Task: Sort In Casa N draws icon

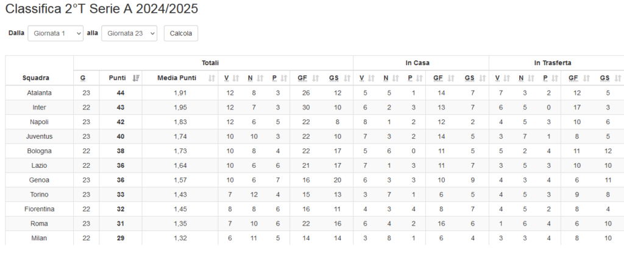Action: point(395,78)
